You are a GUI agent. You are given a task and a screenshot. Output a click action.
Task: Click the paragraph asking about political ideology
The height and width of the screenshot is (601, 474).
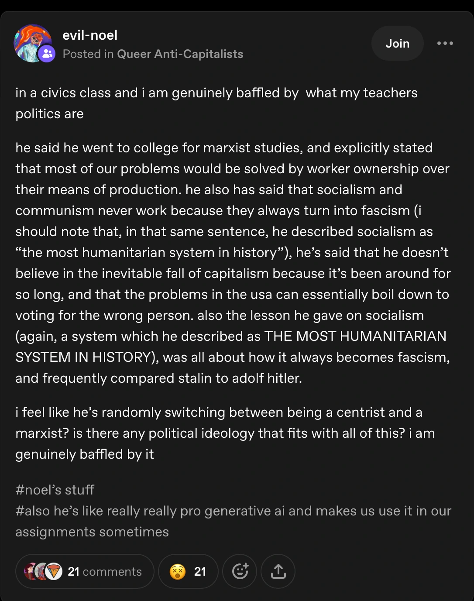click(x=225, y=433)
